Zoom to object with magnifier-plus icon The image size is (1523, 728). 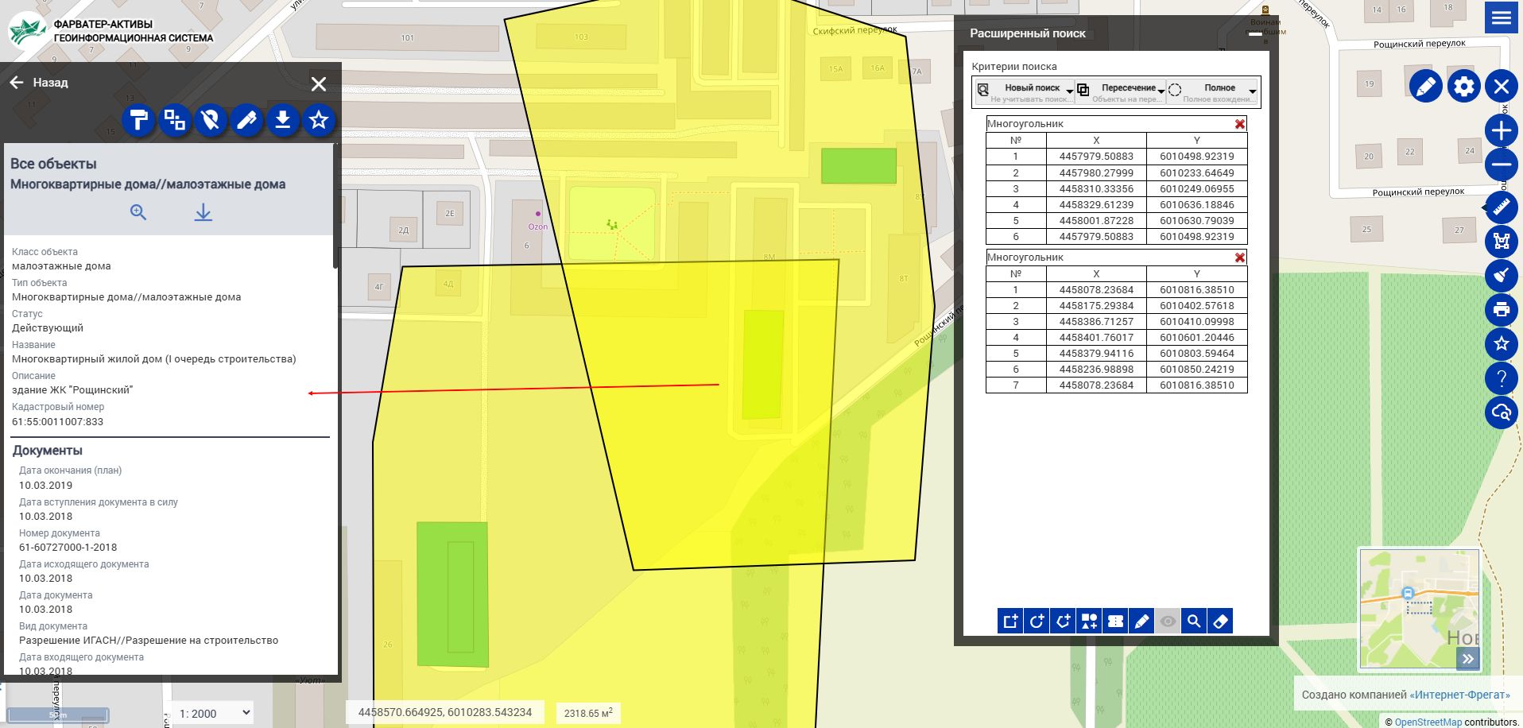[x=138, y=212]
